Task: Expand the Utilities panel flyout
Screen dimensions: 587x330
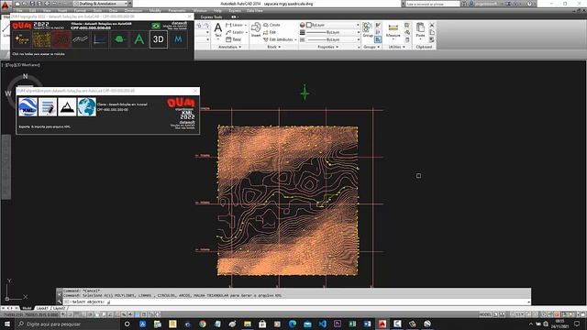Action: (x=397, y=47)
